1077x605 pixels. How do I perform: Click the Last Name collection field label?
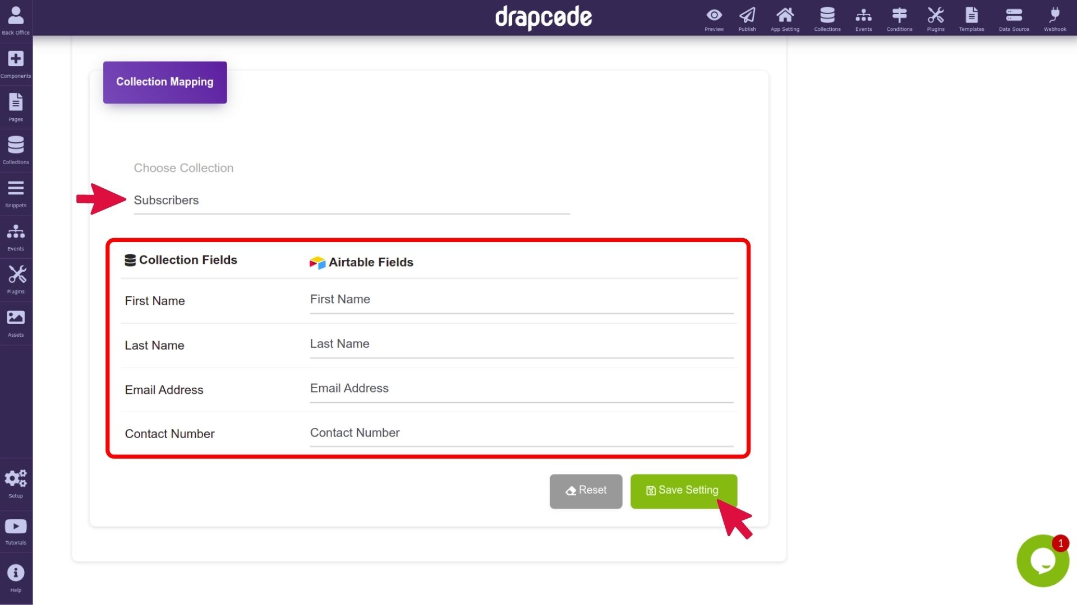point(154,345)
